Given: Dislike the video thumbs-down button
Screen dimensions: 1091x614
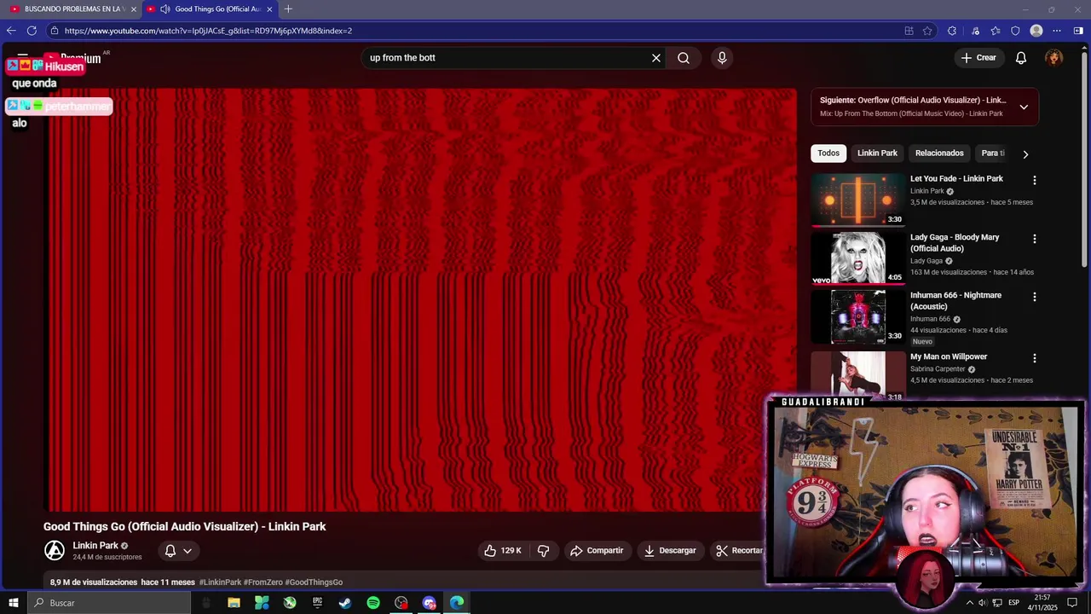Looking at the screenshot, I should 544,551.
